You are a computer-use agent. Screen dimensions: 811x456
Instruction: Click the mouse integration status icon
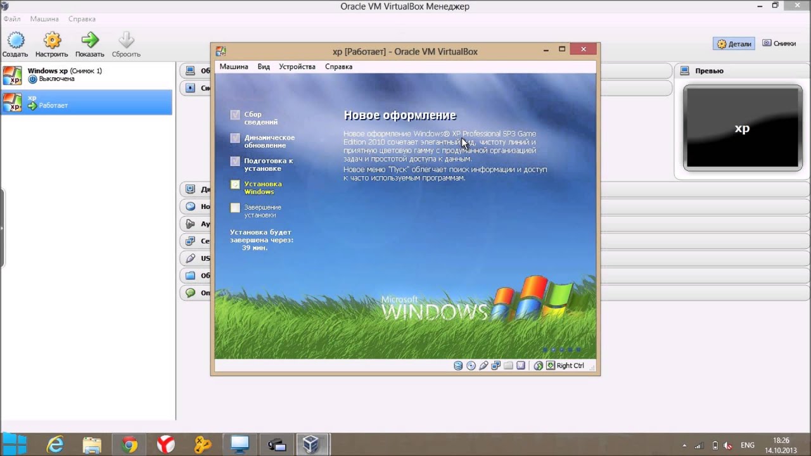tap(538, 365)
